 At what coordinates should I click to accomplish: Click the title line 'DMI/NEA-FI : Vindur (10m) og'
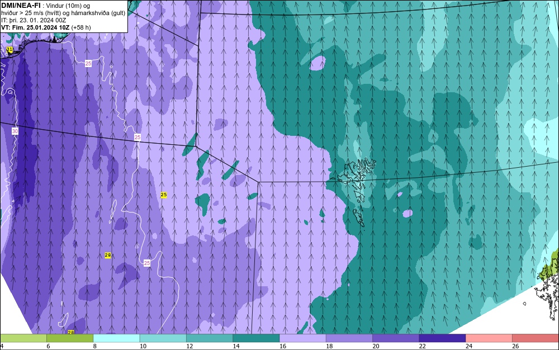(46, 6)
